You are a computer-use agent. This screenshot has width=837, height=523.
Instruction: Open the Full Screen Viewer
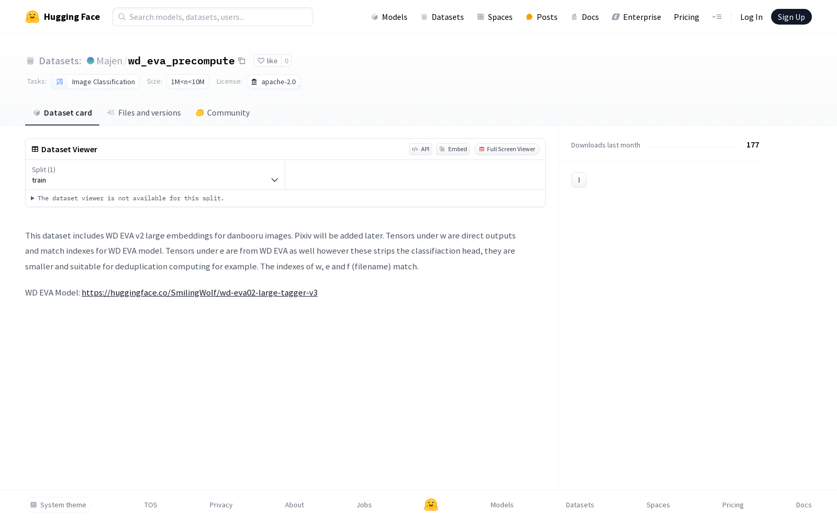pos(507,149)
